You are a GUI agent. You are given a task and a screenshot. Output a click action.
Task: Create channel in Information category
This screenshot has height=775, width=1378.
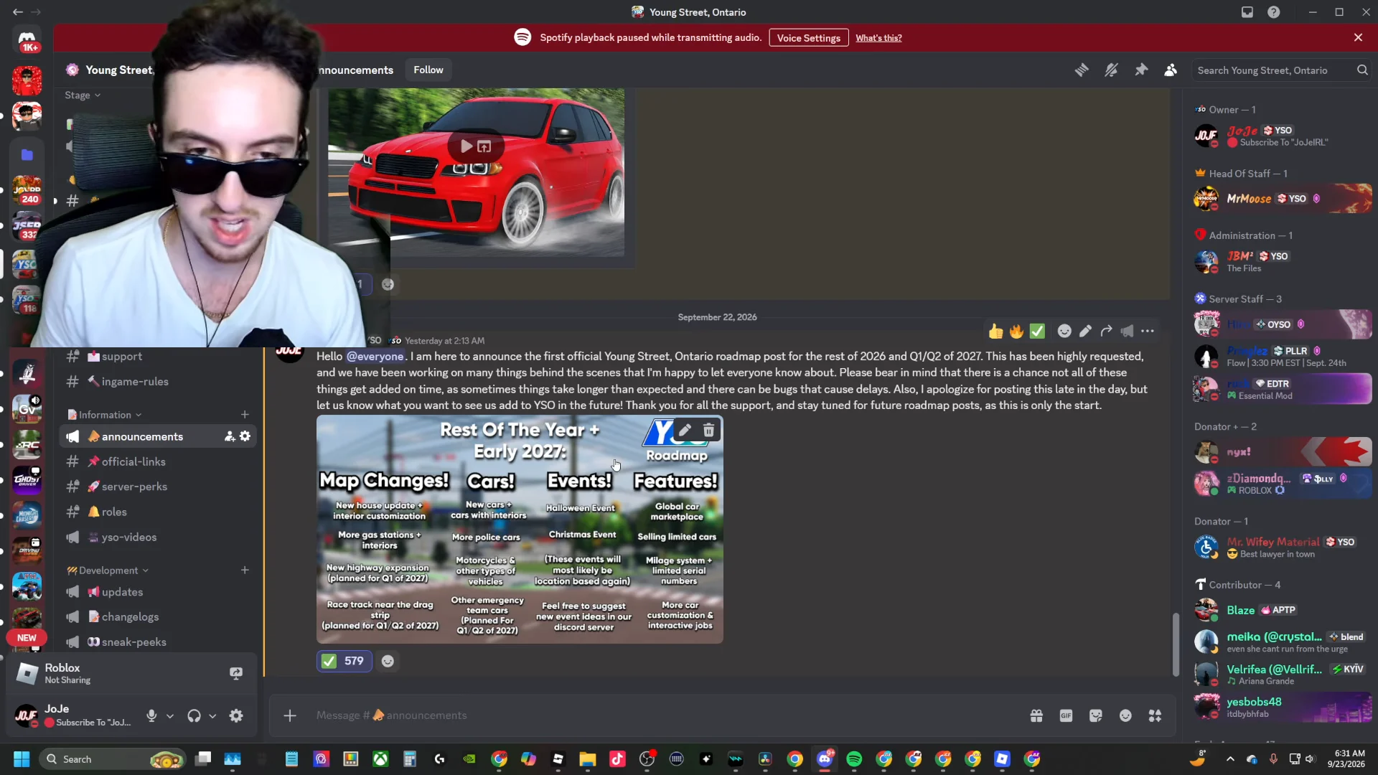[x=245, y=415]
